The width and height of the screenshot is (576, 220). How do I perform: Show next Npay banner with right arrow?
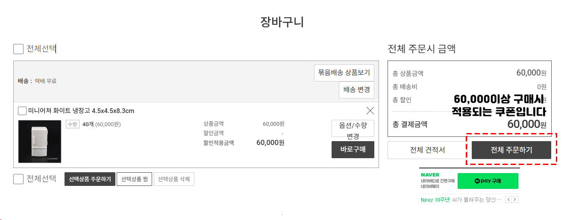[x=515, y=200]
